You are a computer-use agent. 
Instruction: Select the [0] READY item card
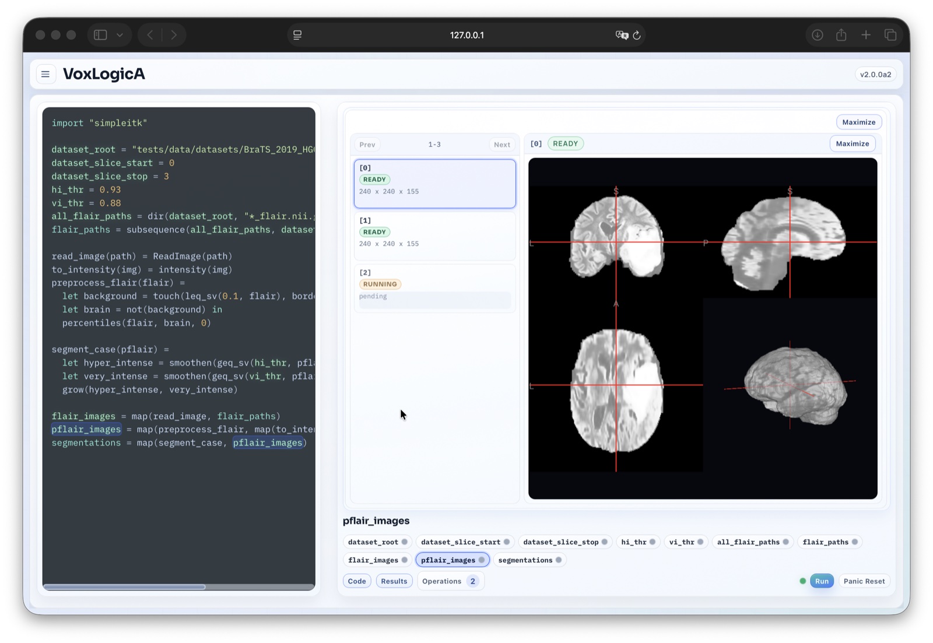[x=435, y=184]
